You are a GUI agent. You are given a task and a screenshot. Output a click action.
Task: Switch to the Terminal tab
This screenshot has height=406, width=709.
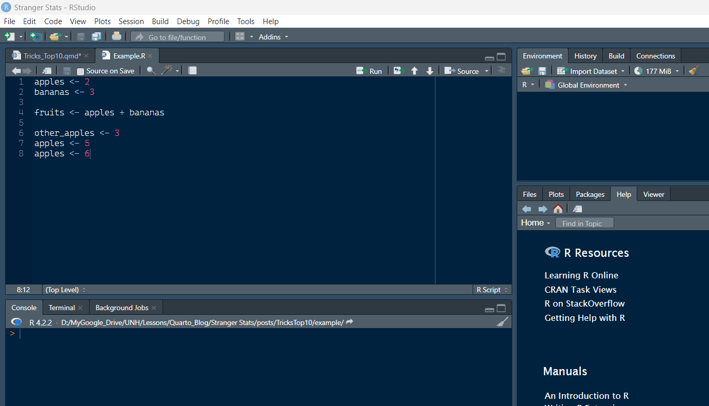[x=62, y=308]
